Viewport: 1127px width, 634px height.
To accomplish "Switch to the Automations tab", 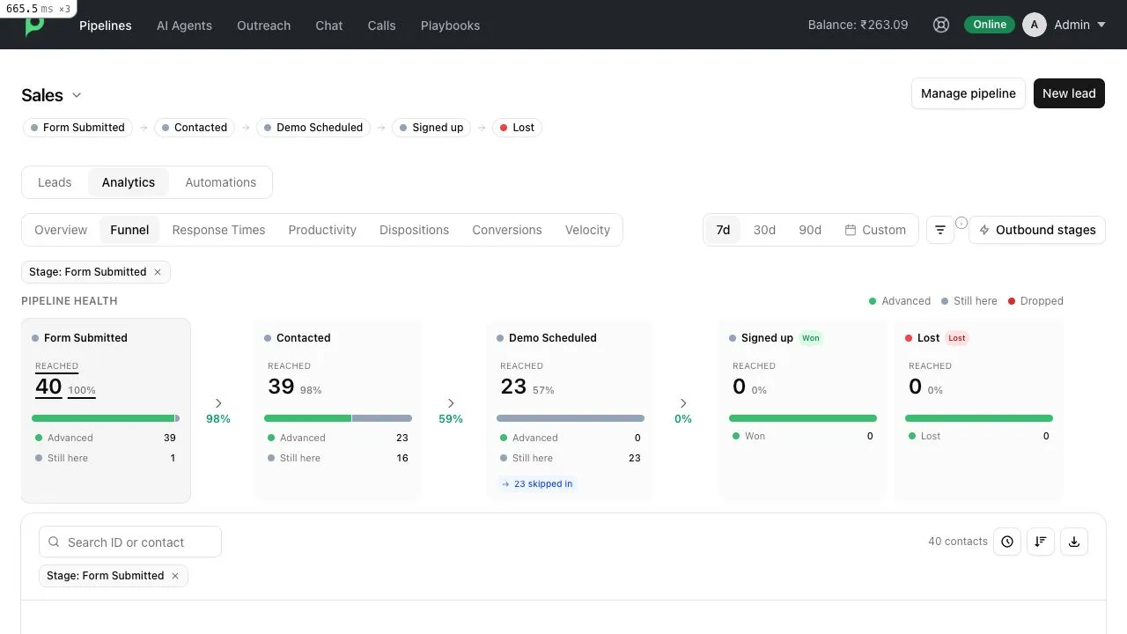I will 220,182.
